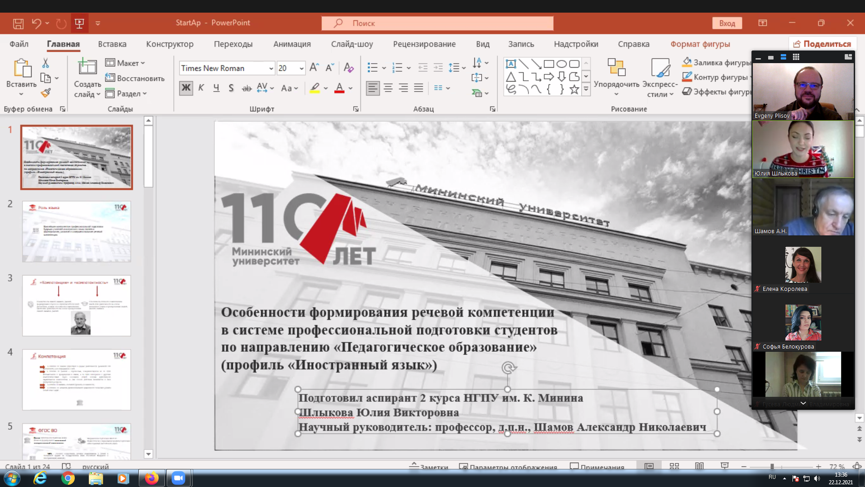Select the triangle shape
Viewport: 865px width, 487px height.
point(510,77)
